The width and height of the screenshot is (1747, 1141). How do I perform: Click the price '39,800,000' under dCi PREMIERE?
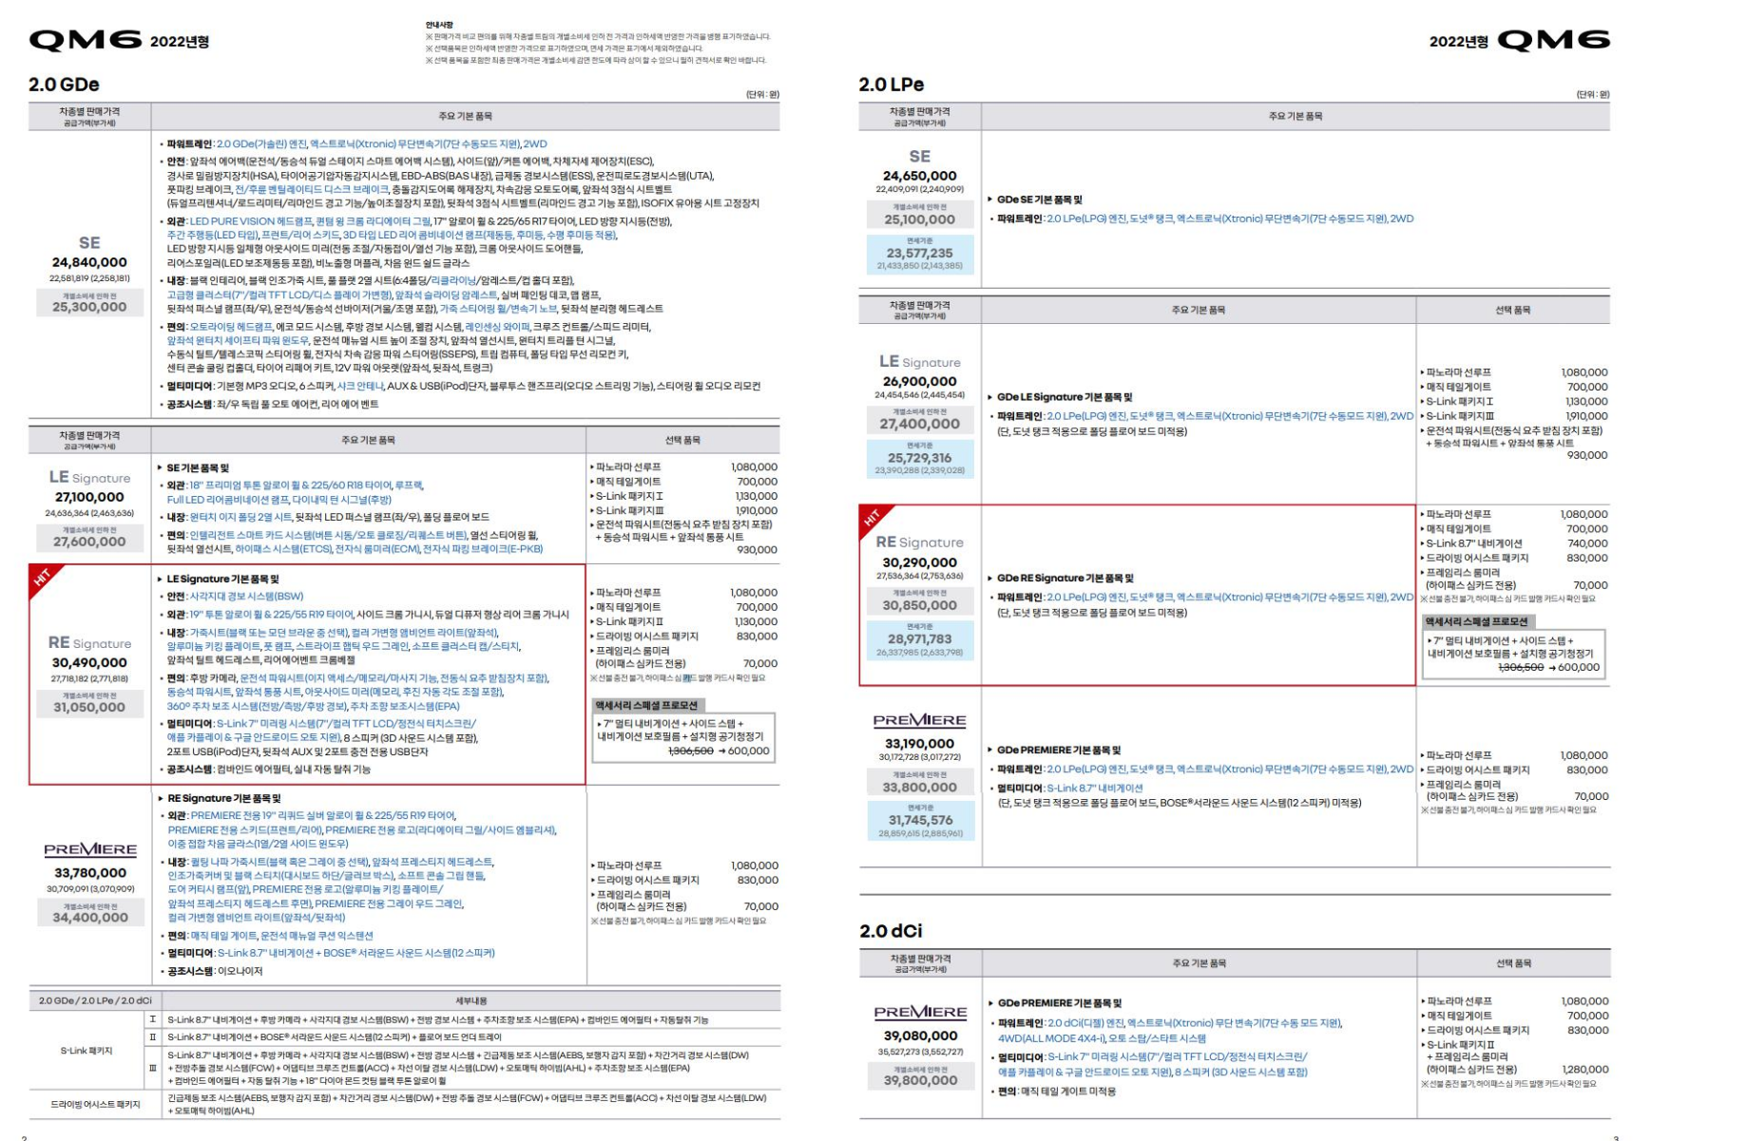(x=920, y=1080)
